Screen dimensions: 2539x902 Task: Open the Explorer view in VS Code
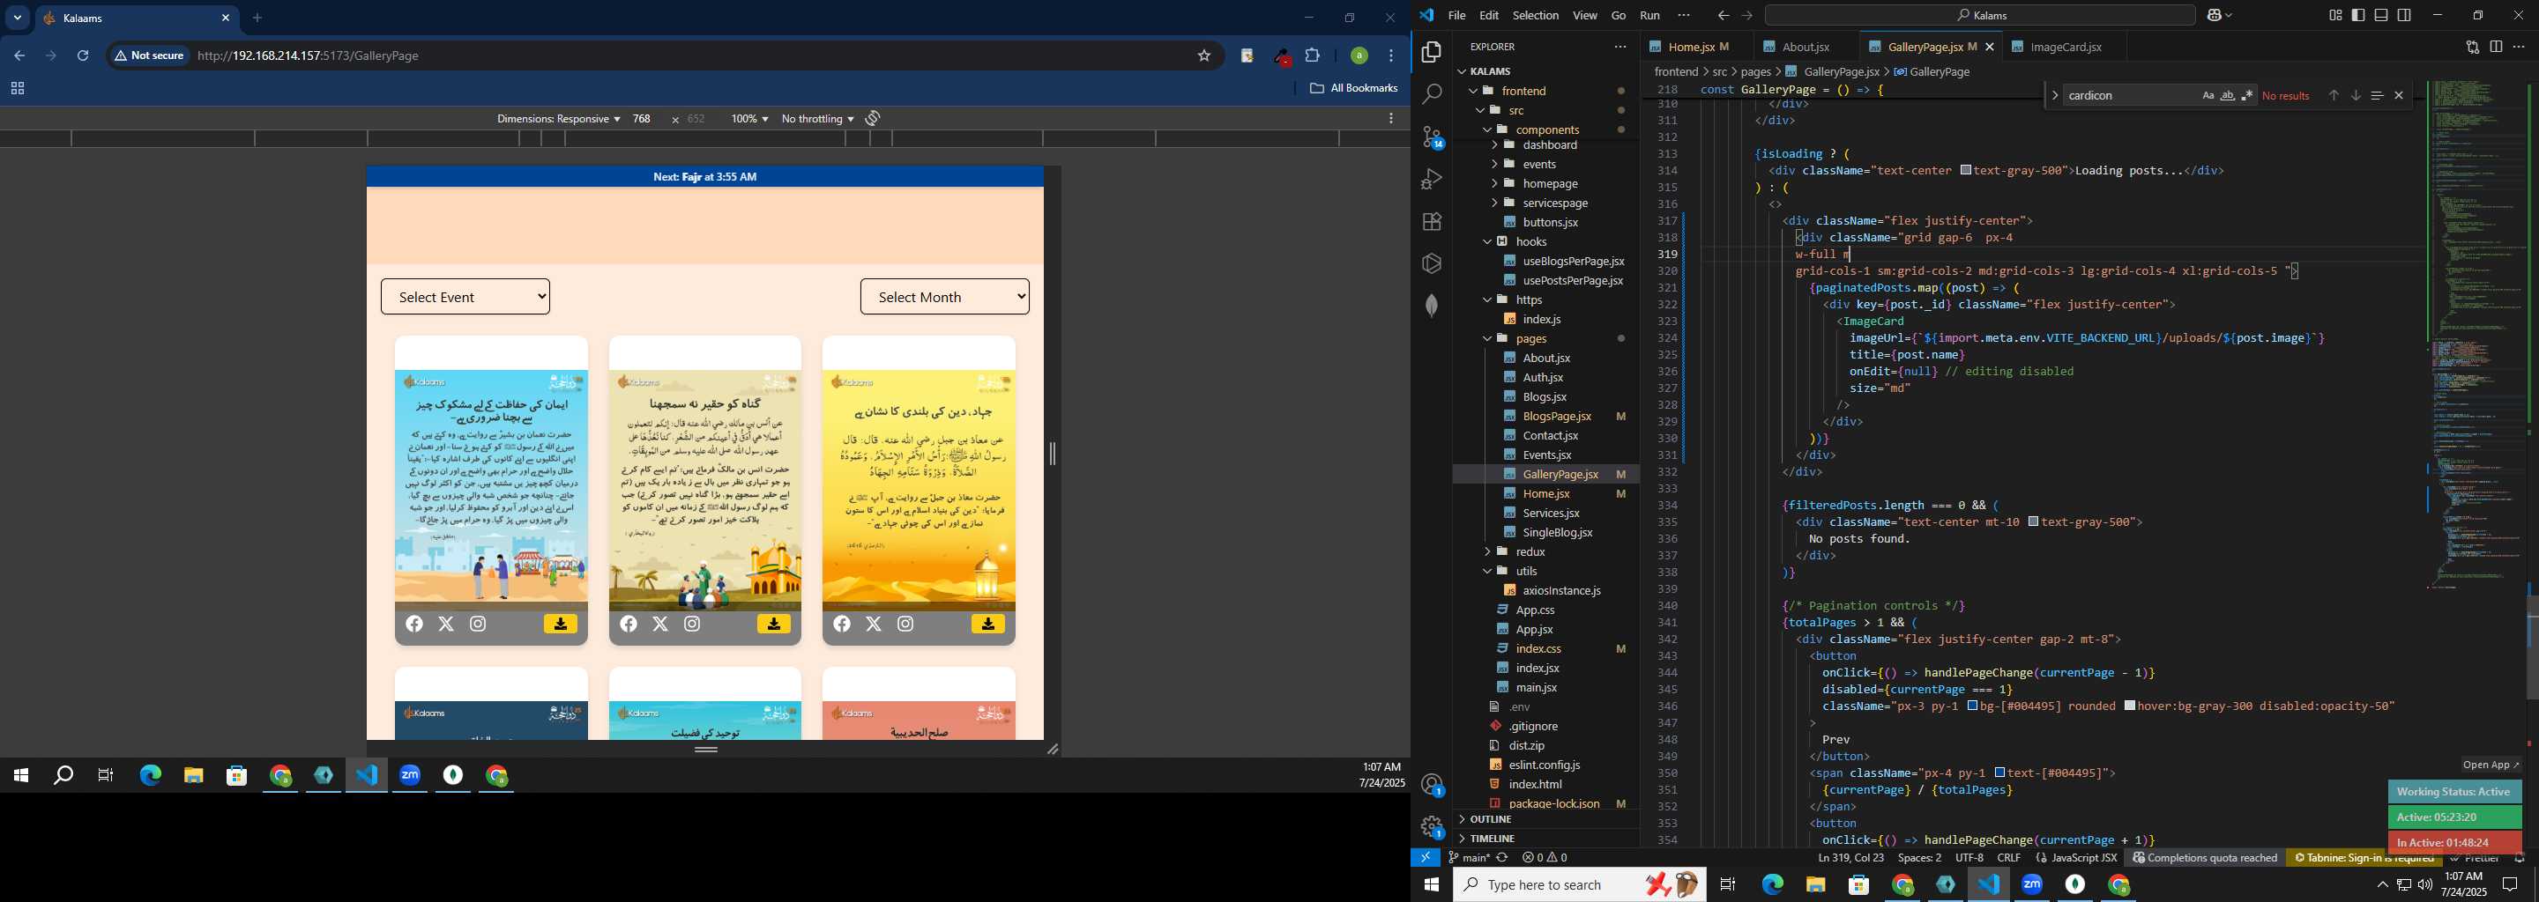point(1431,52)
